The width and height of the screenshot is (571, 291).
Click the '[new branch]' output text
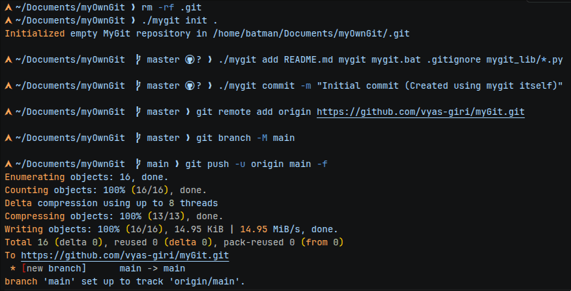pyautogui.click(x=54, y=268)
